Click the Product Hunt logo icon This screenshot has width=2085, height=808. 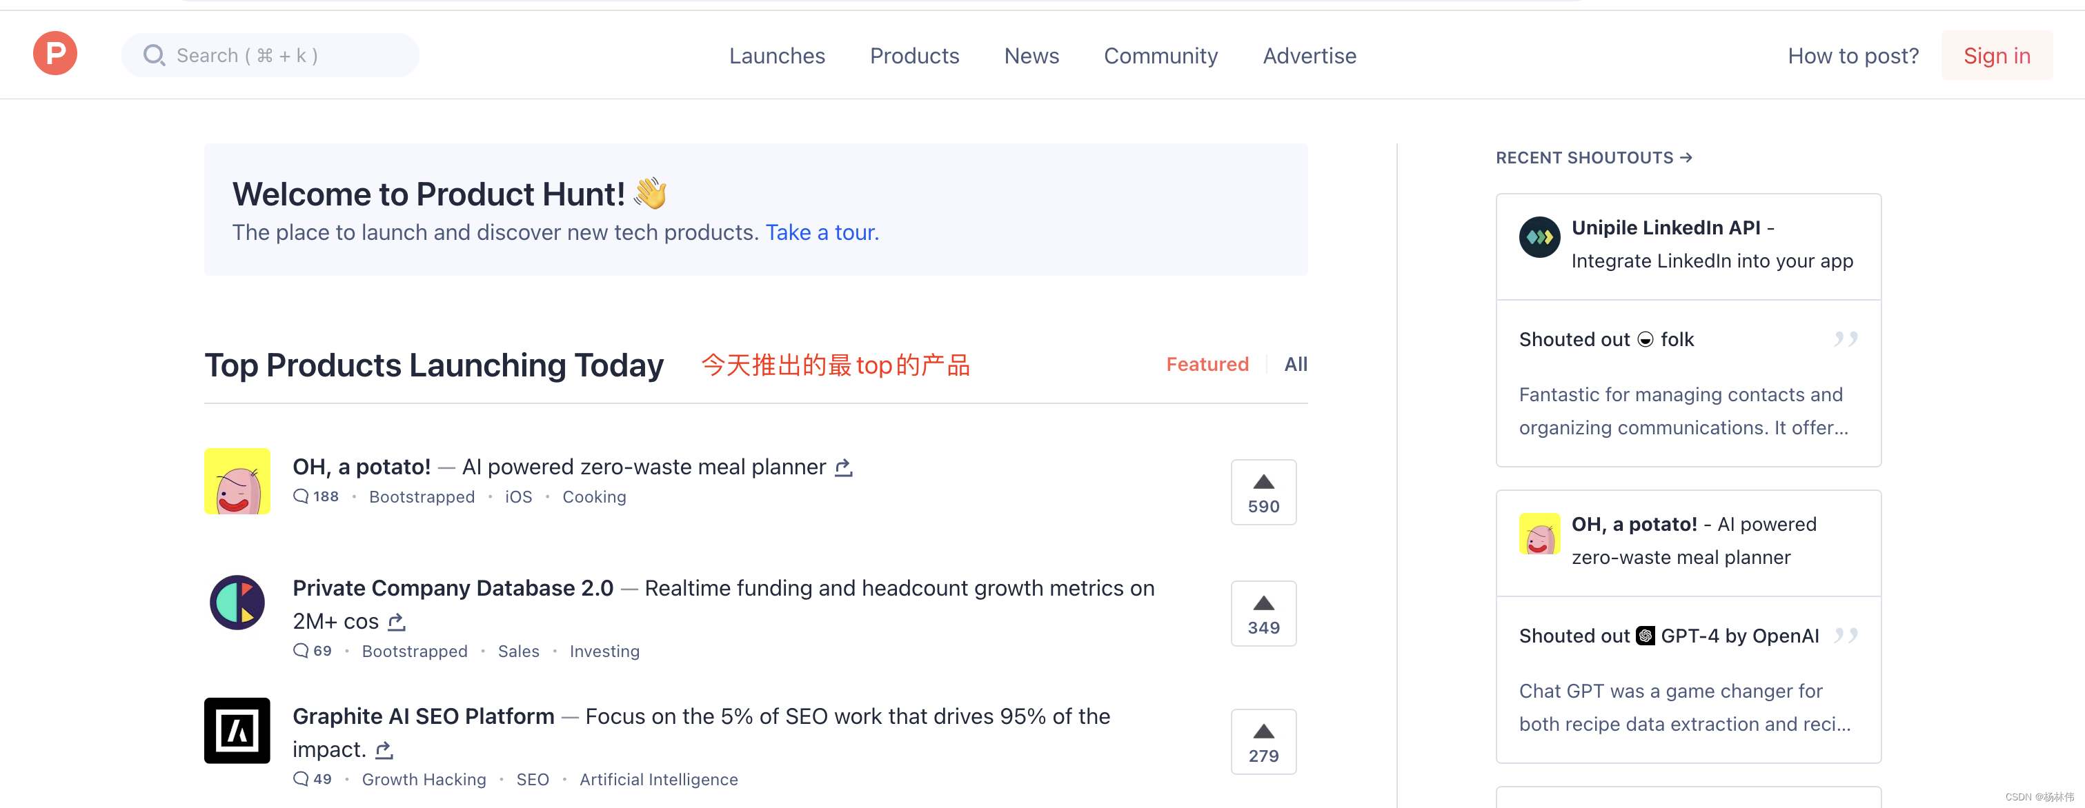[55, 54]
